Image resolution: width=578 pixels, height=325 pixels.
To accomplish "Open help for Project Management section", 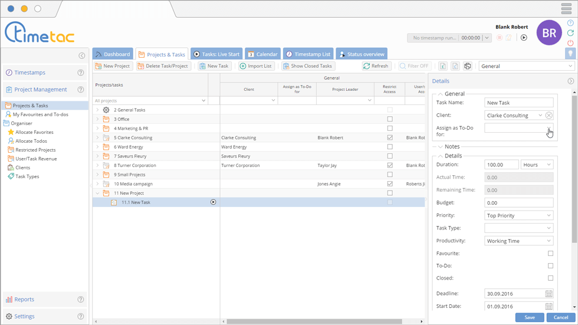I will pos(81,90).
